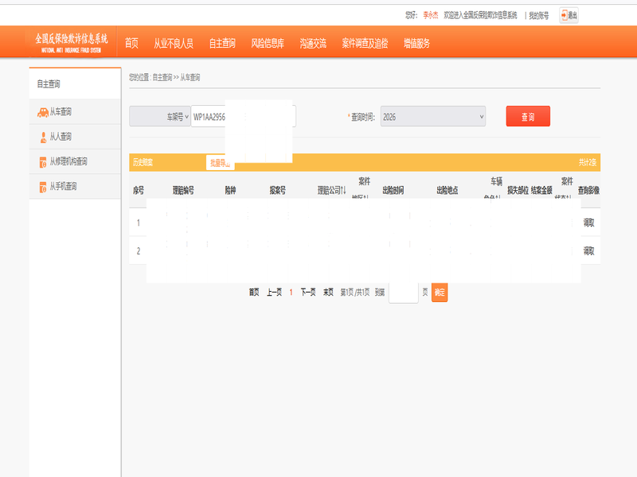The height and width of the screenshot is (477, 637).
Task: Click 查询影像 column header
Action: coord(588,190)
